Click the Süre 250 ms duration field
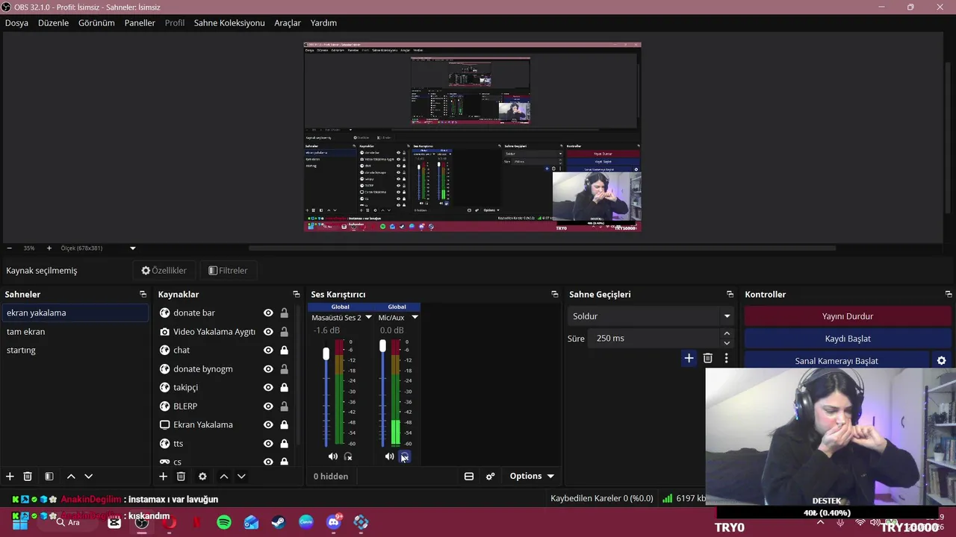The width and height of the screenshot is (956, 537). point(654,339)
